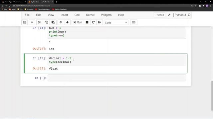
Task: Open the browser extensions puzzle icon
Action: coord(203,6)
